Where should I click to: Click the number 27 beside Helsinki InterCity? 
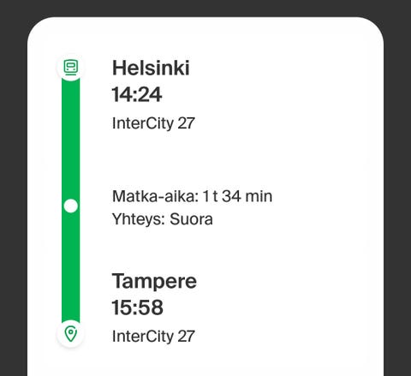coord(186,123)
